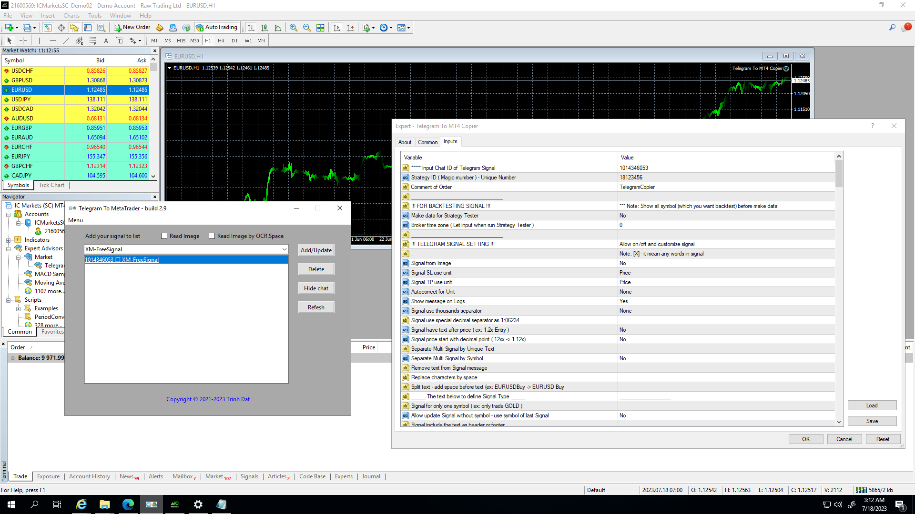The width and height of the screenshot is (915, 514).
Task: Open the Insert menu
Action: coord(48,16)
